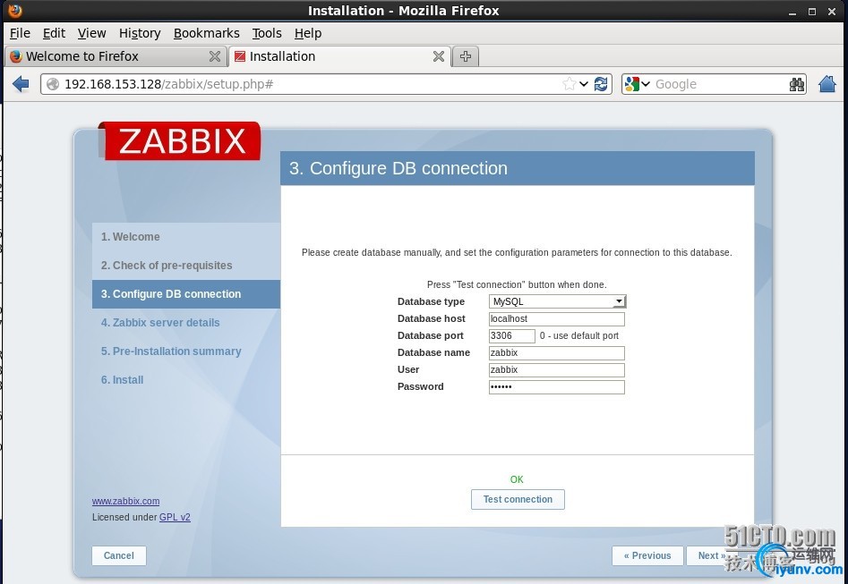Switch to Welcome to Firefox tab
Screen dimensions: 848x584
pyautogui.click(x=116, y=56)
